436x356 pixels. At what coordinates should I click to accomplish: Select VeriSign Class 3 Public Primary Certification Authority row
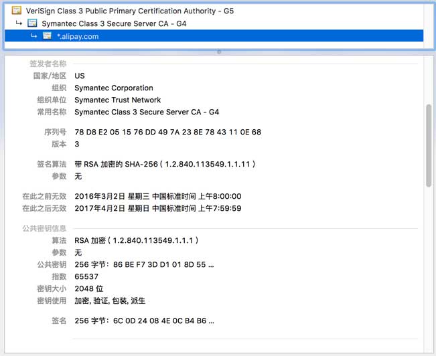214,11
